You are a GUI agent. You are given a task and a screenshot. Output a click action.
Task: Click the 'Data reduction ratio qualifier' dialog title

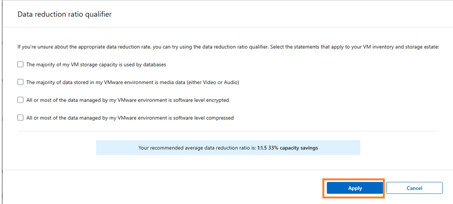point(64,14)
